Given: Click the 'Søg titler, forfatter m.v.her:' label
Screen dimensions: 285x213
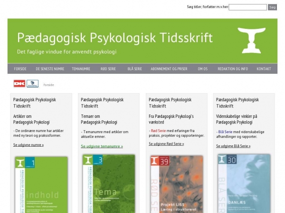Looking at the screenshot, I should (208, 7).
